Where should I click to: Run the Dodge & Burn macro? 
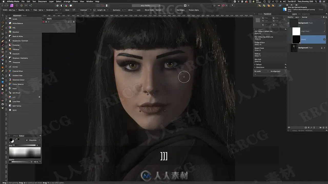[270, 43]
